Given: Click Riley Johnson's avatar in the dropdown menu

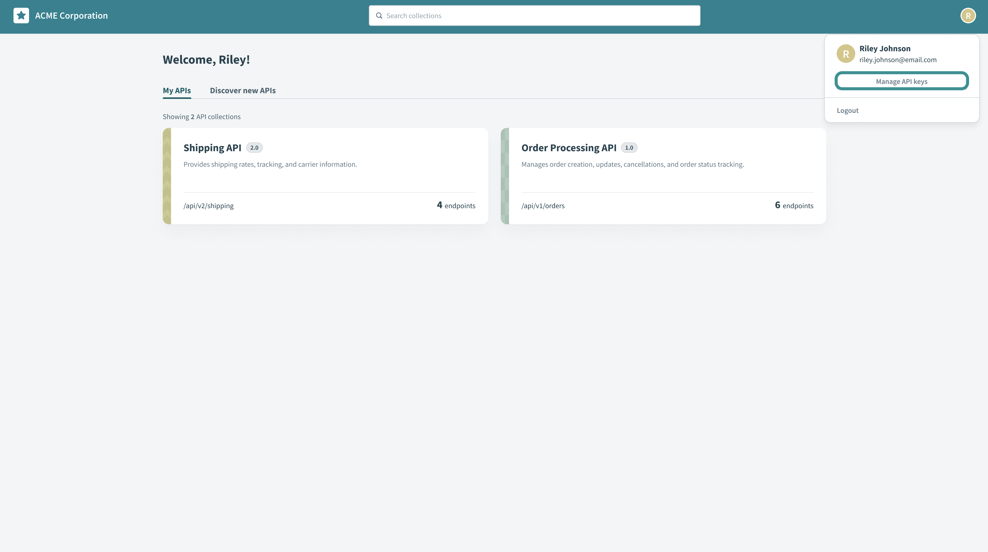Looking at the screenshot, I should click(x=846, y=54).
